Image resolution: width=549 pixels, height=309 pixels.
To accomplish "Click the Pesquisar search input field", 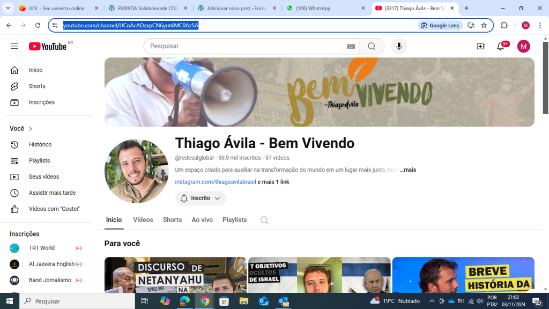I will (x=247, y=46).
